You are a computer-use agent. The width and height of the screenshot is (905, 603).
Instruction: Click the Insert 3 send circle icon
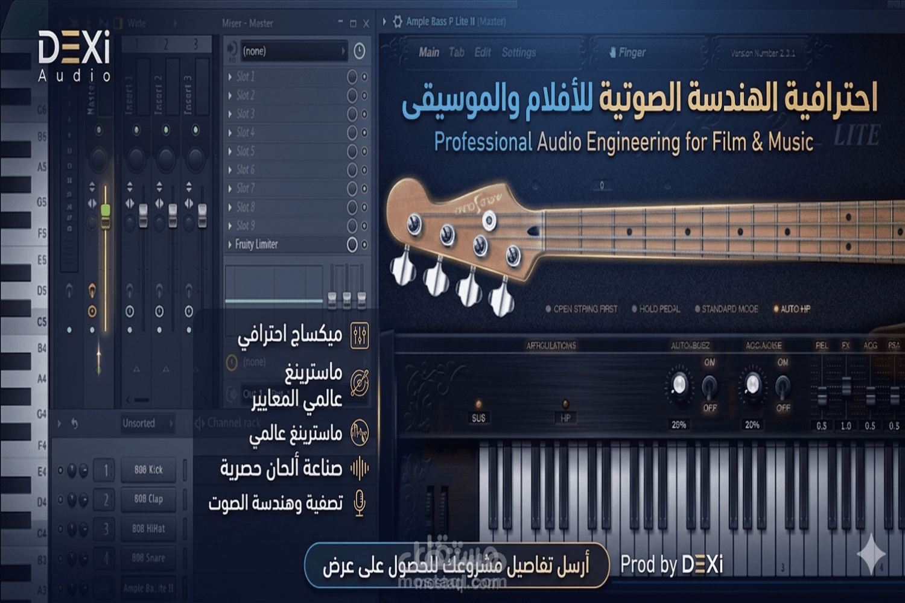coord(189,311)
